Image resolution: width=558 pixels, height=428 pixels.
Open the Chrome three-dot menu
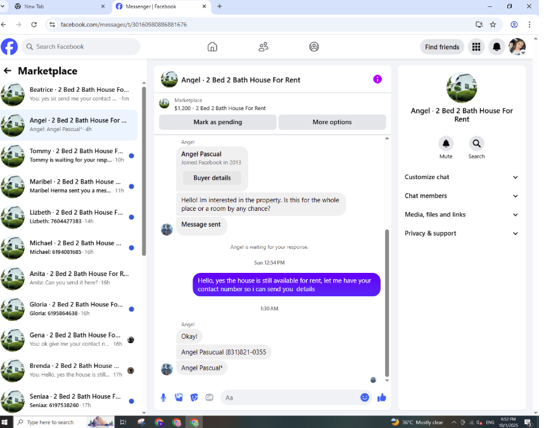529,25
